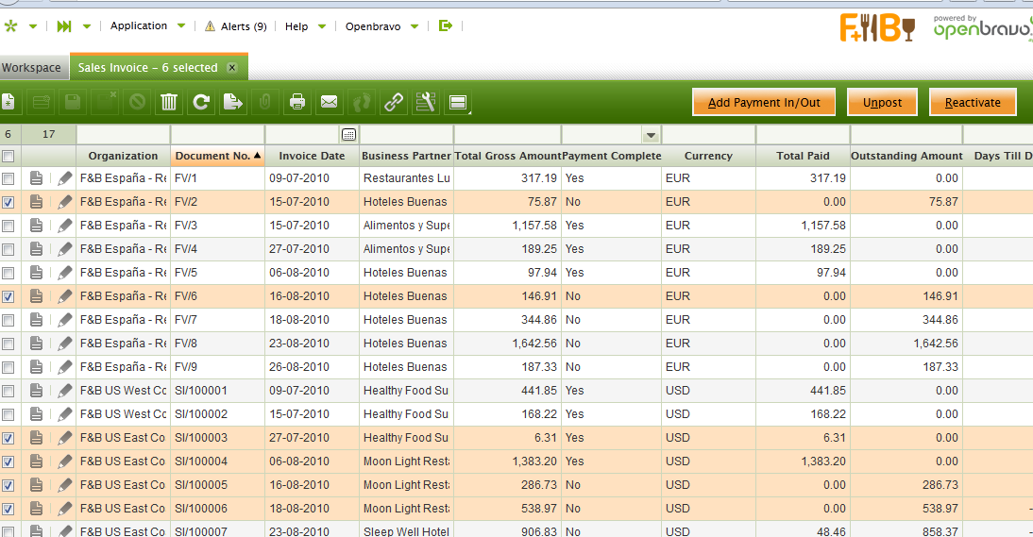The height and width of the screenshot is (537, 1033).
Task: Click the envelope email icon
Action: coord(329,102)
